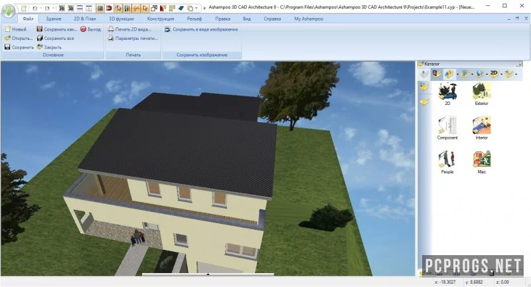Toggle the highlighted construction line icon
This screenshot has height=287, width=531.
[x=136, y=8]
